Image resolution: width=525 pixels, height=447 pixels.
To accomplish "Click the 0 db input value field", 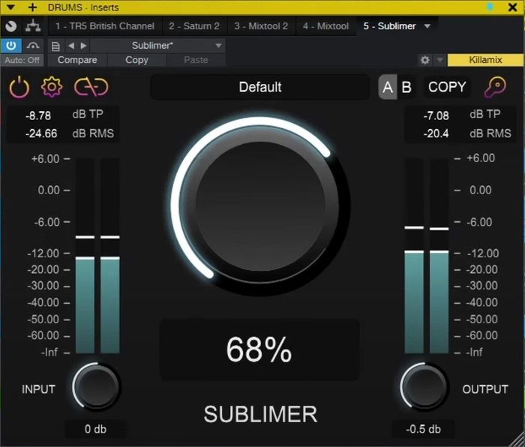I will click(96, 429).
